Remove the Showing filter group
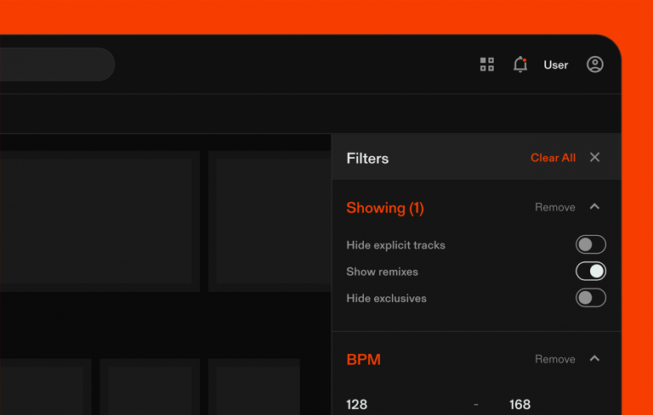This screenshot has height=415, width=653. pyautogui.click(x=554, y=207)
